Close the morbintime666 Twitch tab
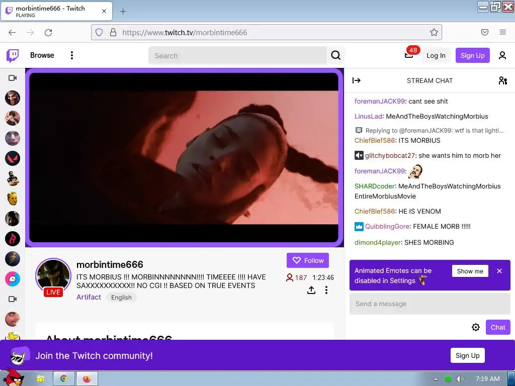Screen dimensions: 515x386 click(x=104, y=11)
